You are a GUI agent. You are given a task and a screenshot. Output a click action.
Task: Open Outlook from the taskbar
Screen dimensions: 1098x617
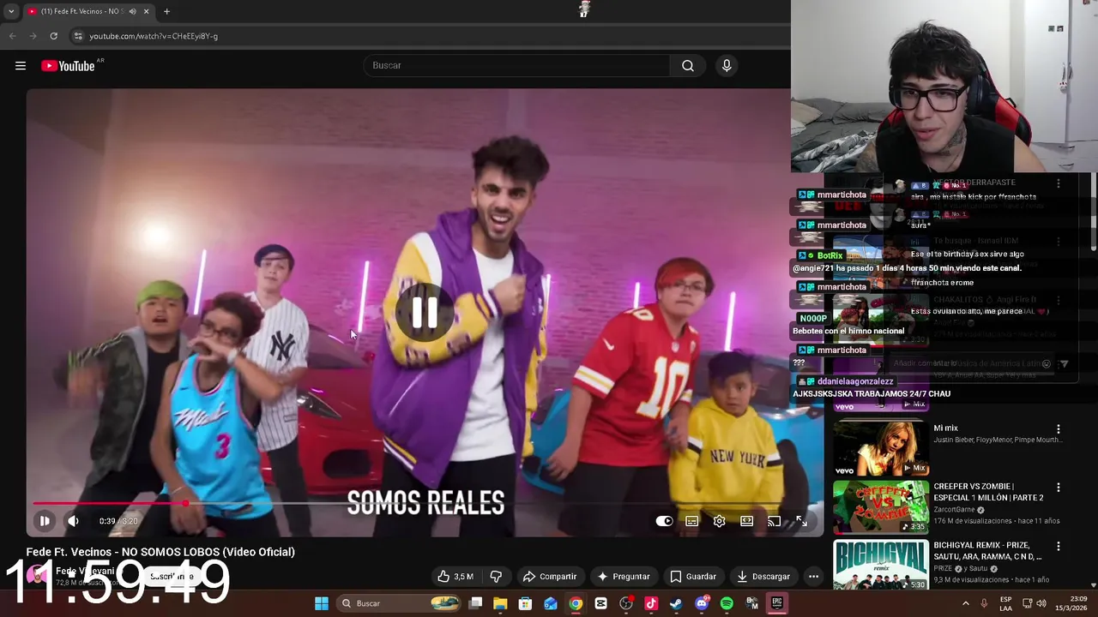coord(550,603)
